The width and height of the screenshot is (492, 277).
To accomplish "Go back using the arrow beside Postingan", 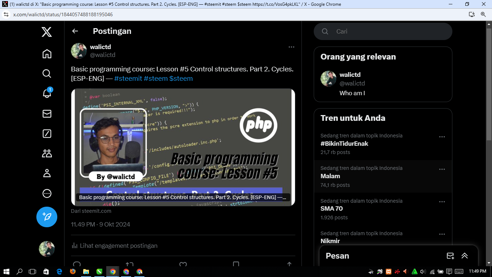I will [x=75, y=31].
